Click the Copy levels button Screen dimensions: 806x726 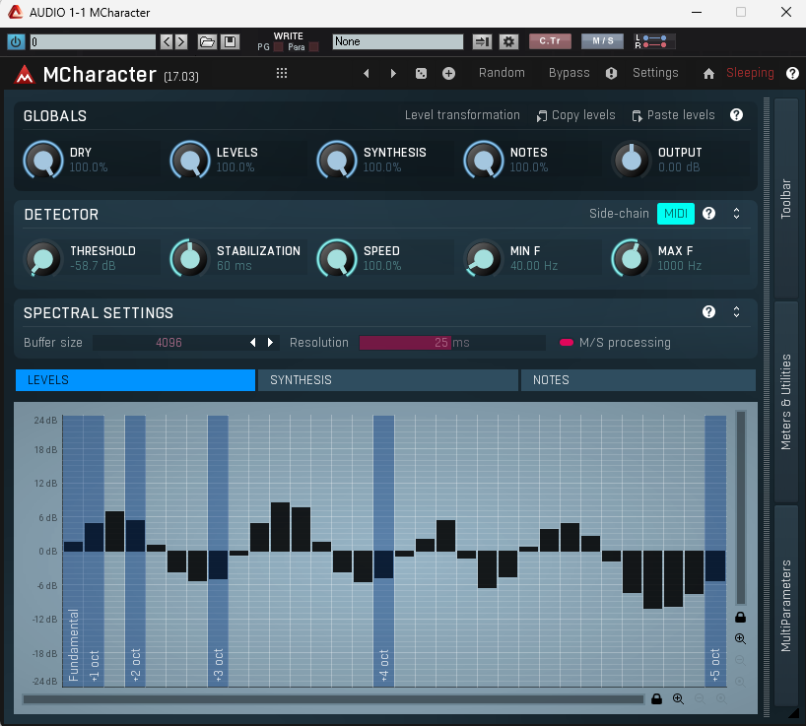coord(575,115)
